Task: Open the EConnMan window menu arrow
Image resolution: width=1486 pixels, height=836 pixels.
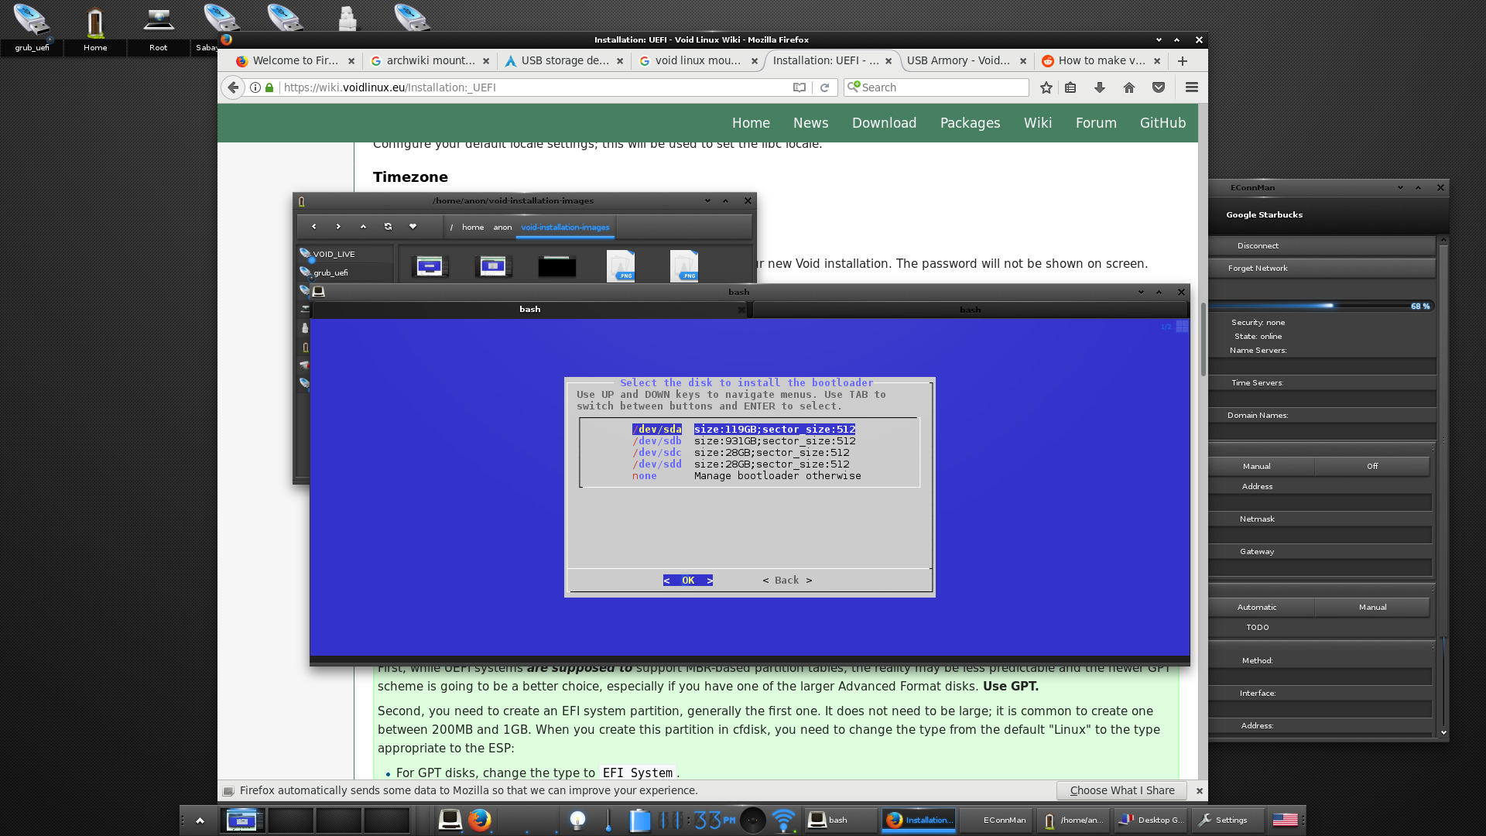Action: coord(1400,187)
